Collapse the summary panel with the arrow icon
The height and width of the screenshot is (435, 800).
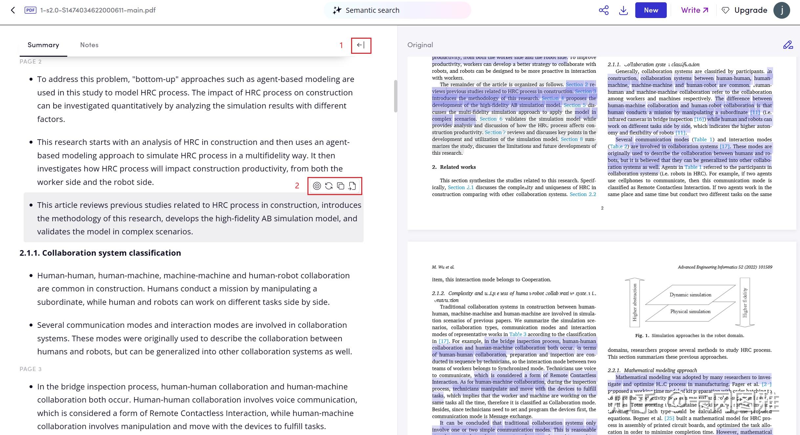(x=361, y=45)
